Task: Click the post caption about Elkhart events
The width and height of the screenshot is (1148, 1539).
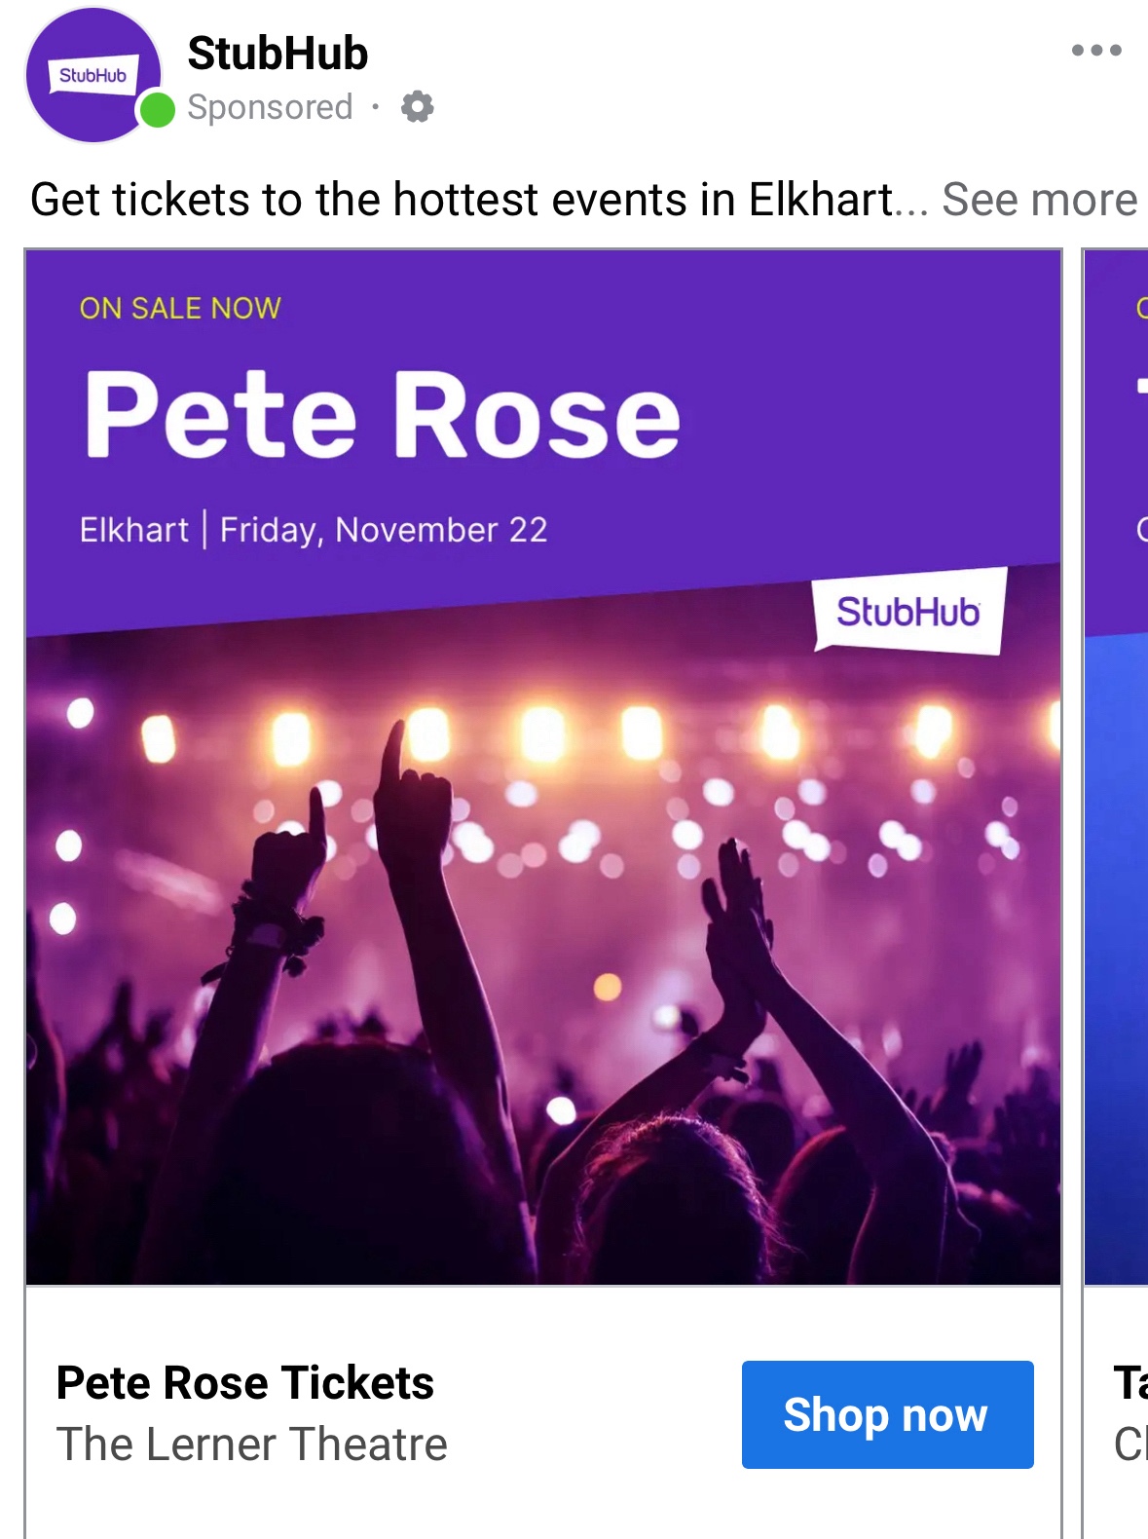Action: coord(463,200)
